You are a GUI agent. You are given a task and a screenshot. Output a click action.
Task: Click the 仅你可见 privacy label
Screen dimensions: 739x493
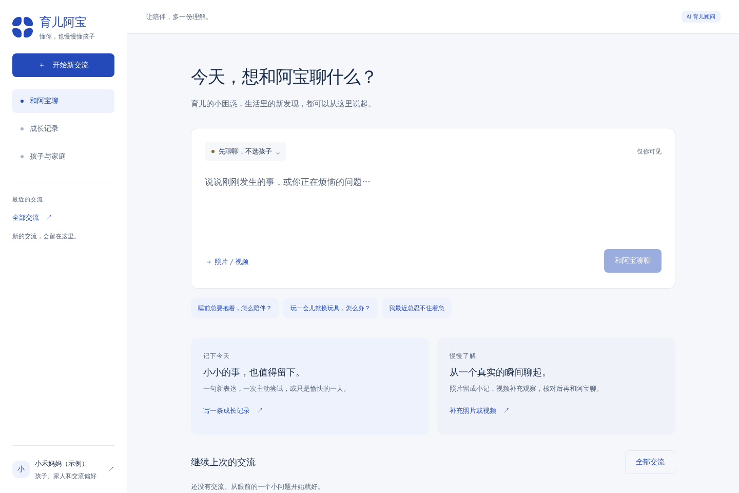click(x=649, y=151)
